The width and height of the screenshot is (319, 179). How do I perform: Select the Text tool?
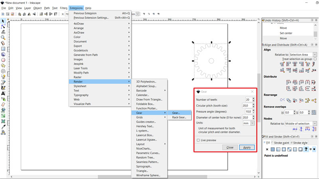click(3, 93)
